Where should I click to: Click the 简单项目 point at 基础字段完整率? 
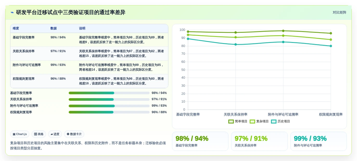188,32
